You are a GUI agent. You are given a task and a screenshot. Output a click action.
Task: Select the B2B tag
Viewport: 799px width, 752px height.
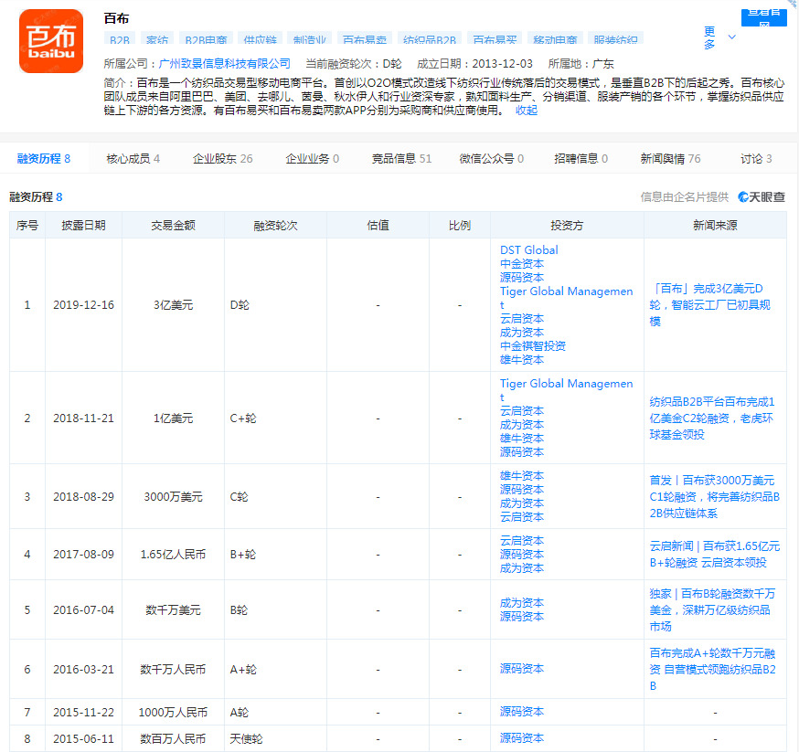click(119, 38)
